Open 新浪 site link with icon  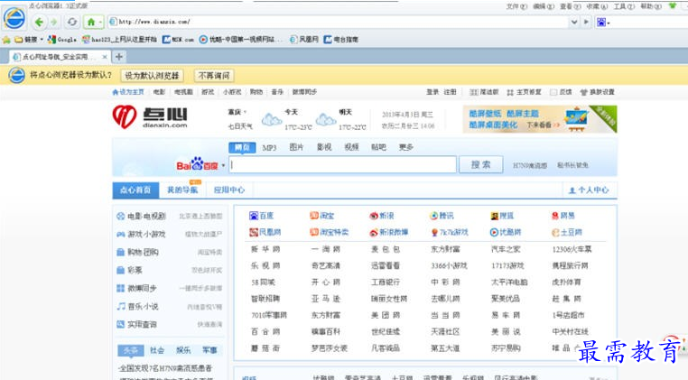coord(382,216)
